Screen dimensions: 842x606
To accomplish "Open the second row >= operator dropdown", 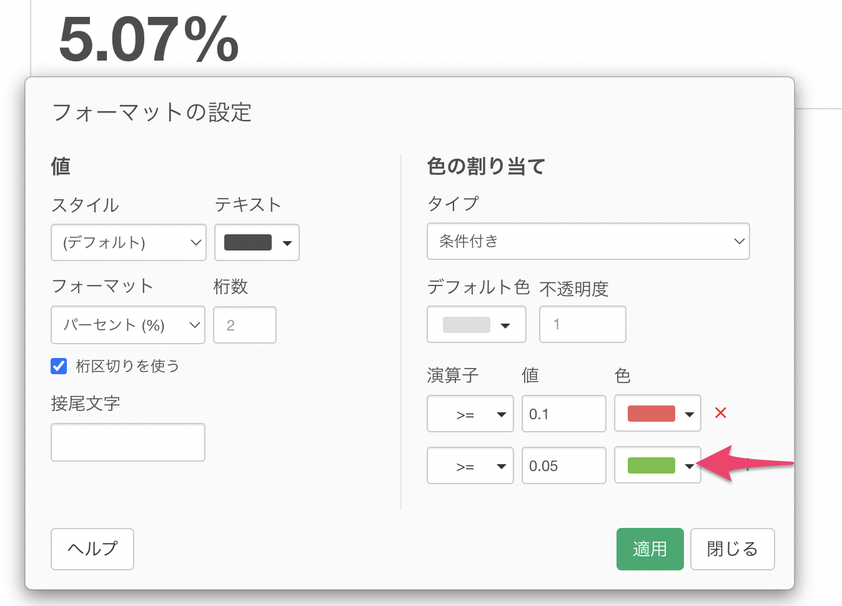I will point(470,466).
